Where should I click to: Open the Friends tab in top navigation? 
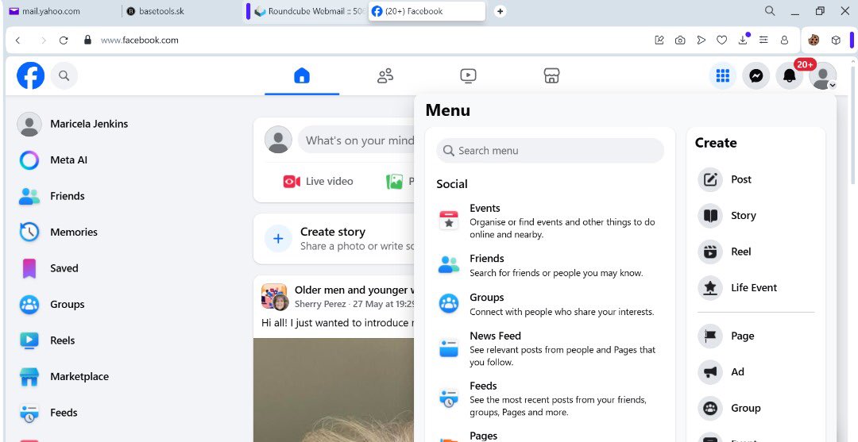pos(385,75)
